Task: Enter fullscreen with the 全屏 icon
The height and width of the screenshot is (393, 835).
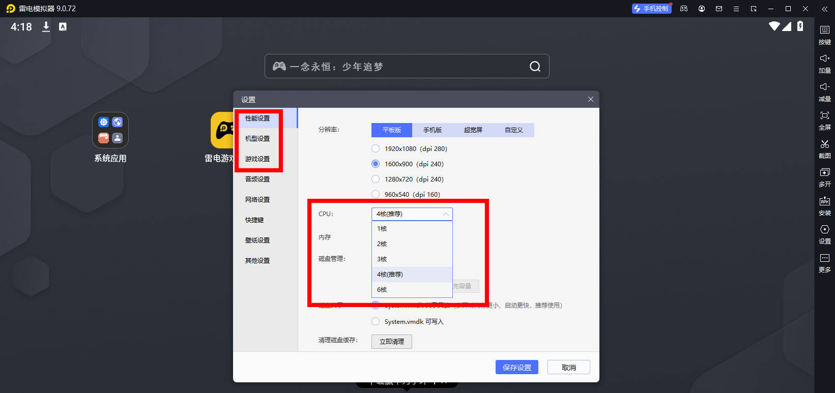Action: (824, 116)
